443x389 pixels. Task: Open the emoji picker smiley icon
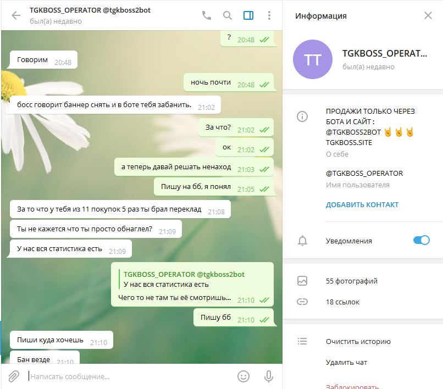coord(243,376)
